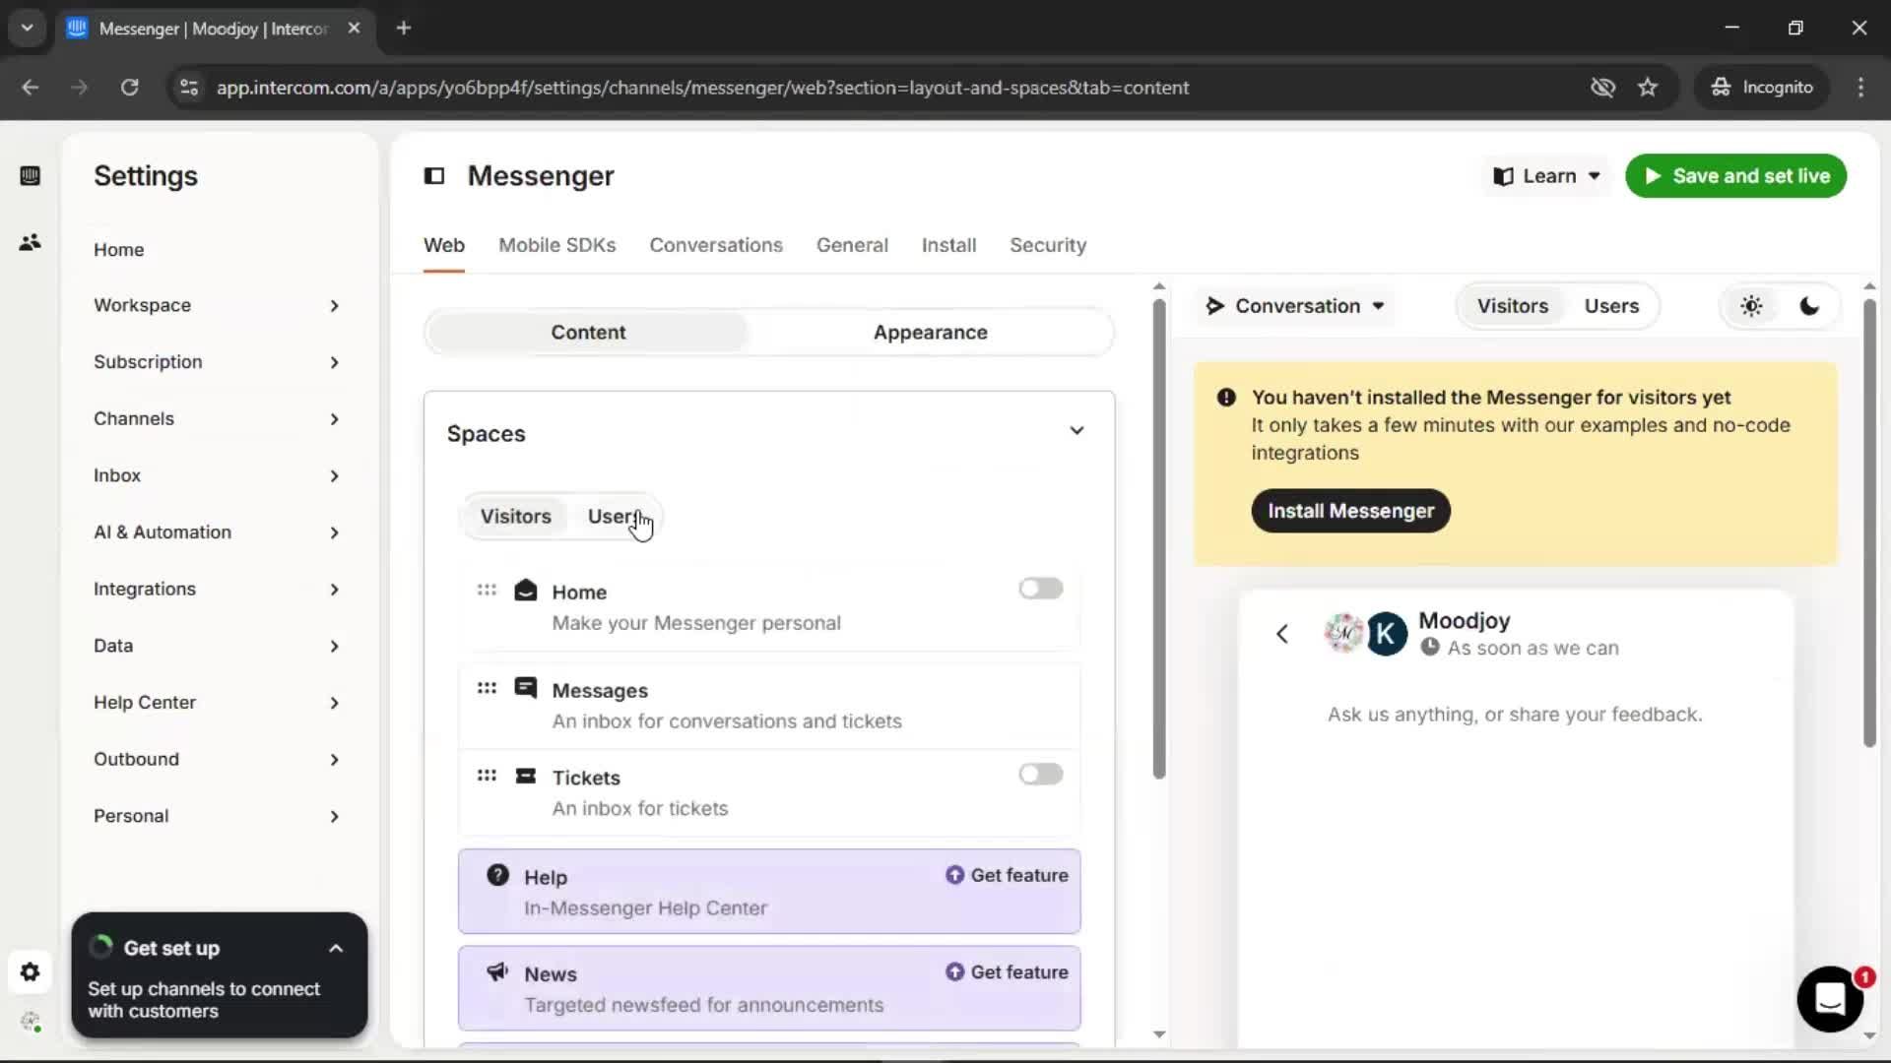1891x1063 pixels.
Task: Open the Intercom inbox icon in left rail
Action: click(30, 176)
